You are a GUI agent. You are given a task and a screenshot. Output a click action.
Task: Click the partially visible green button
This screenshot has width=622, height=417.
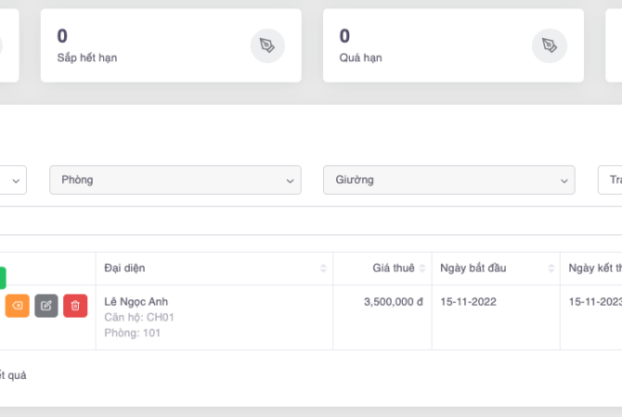3,277
